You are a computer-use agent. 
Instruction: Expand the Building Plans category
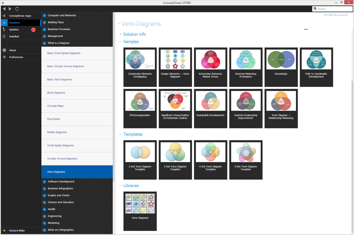45,22
